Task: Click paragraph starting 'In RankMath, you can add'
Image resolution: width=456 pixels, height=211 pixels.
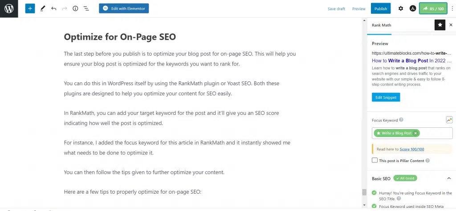Action: pos(171,118)
